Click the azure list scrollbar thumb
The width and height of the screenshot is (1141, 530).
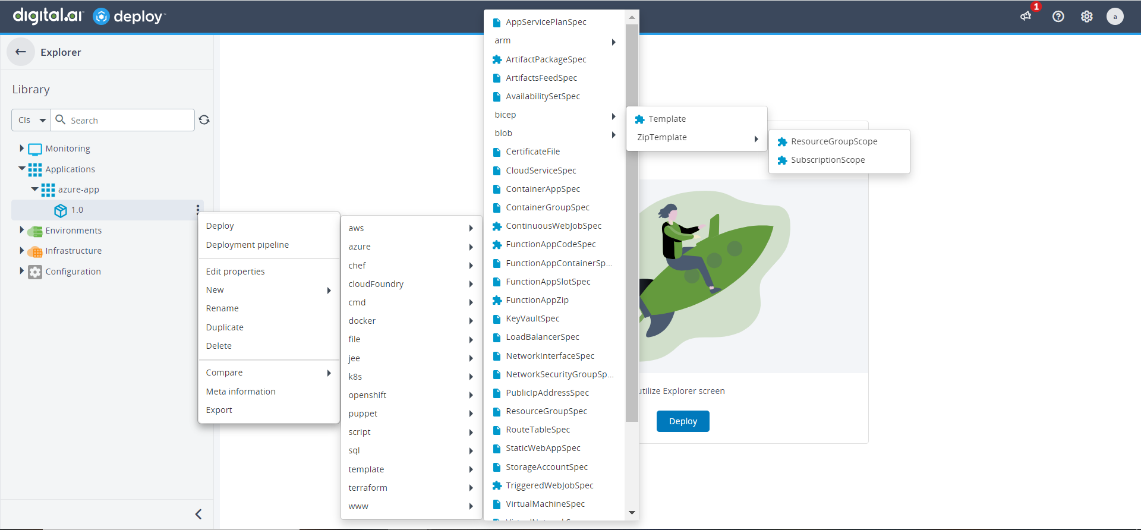(x=632, y=223)
